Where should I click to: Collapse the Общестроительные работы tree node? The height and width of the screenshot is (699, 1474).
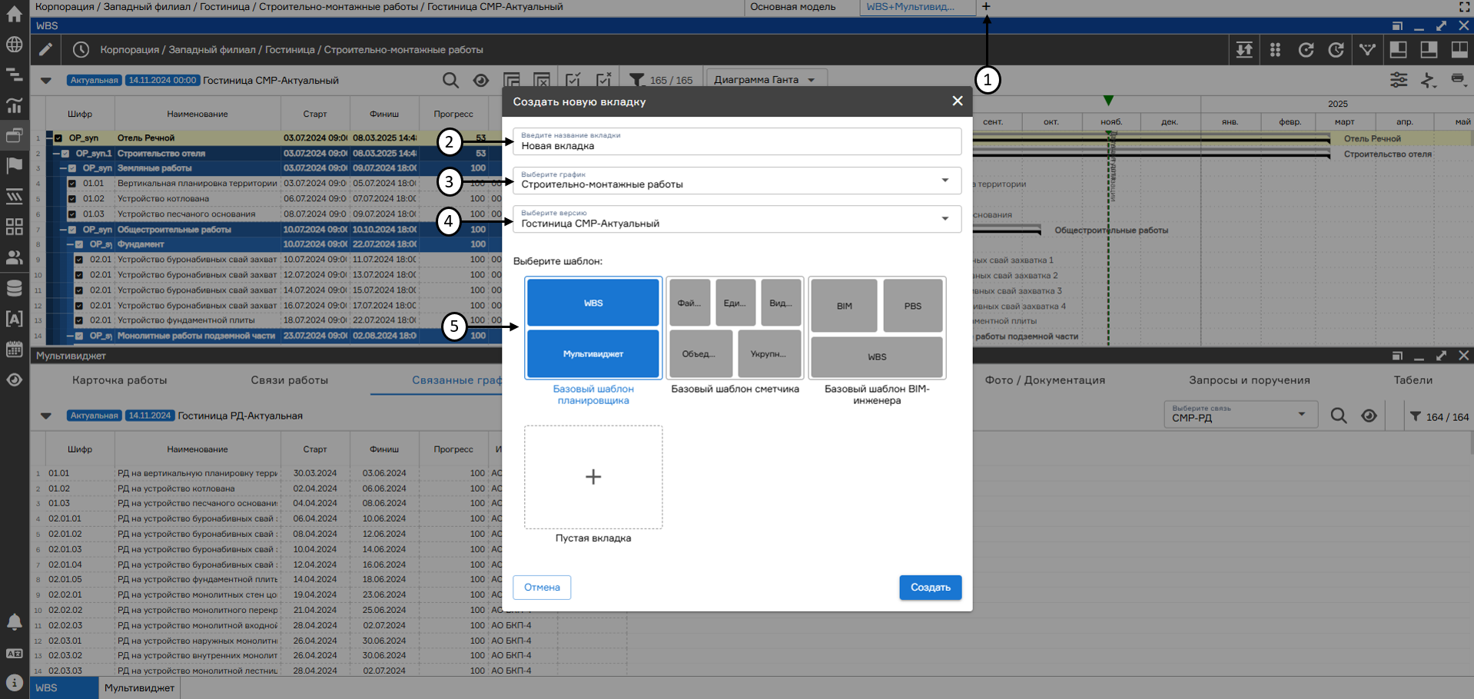63,230
